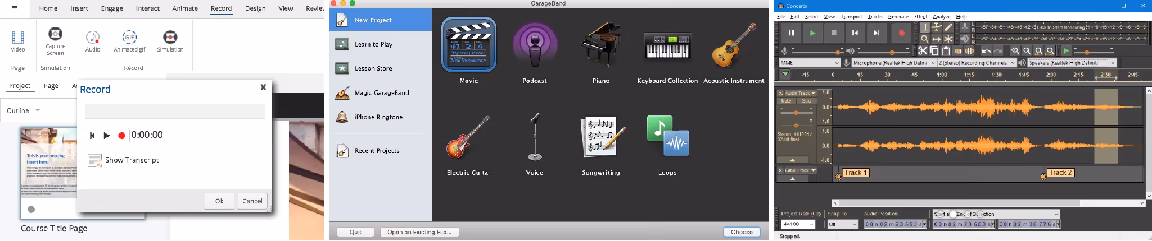This screenshot has height=241, width=1152.
Task: Switch to the Animate ribbon tab
Action: 185,8
